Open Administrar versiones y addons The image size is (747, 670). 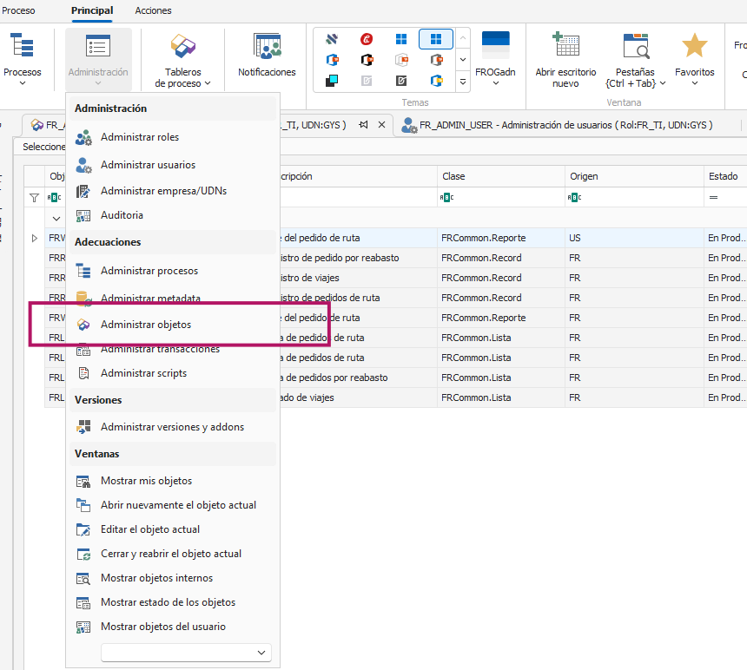point(172,427)
